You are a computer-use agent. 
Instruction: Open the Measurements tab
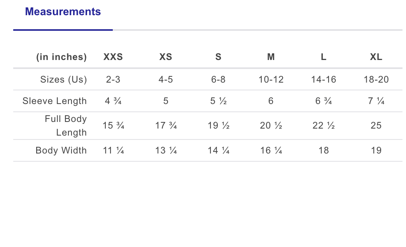pos(63,12)
